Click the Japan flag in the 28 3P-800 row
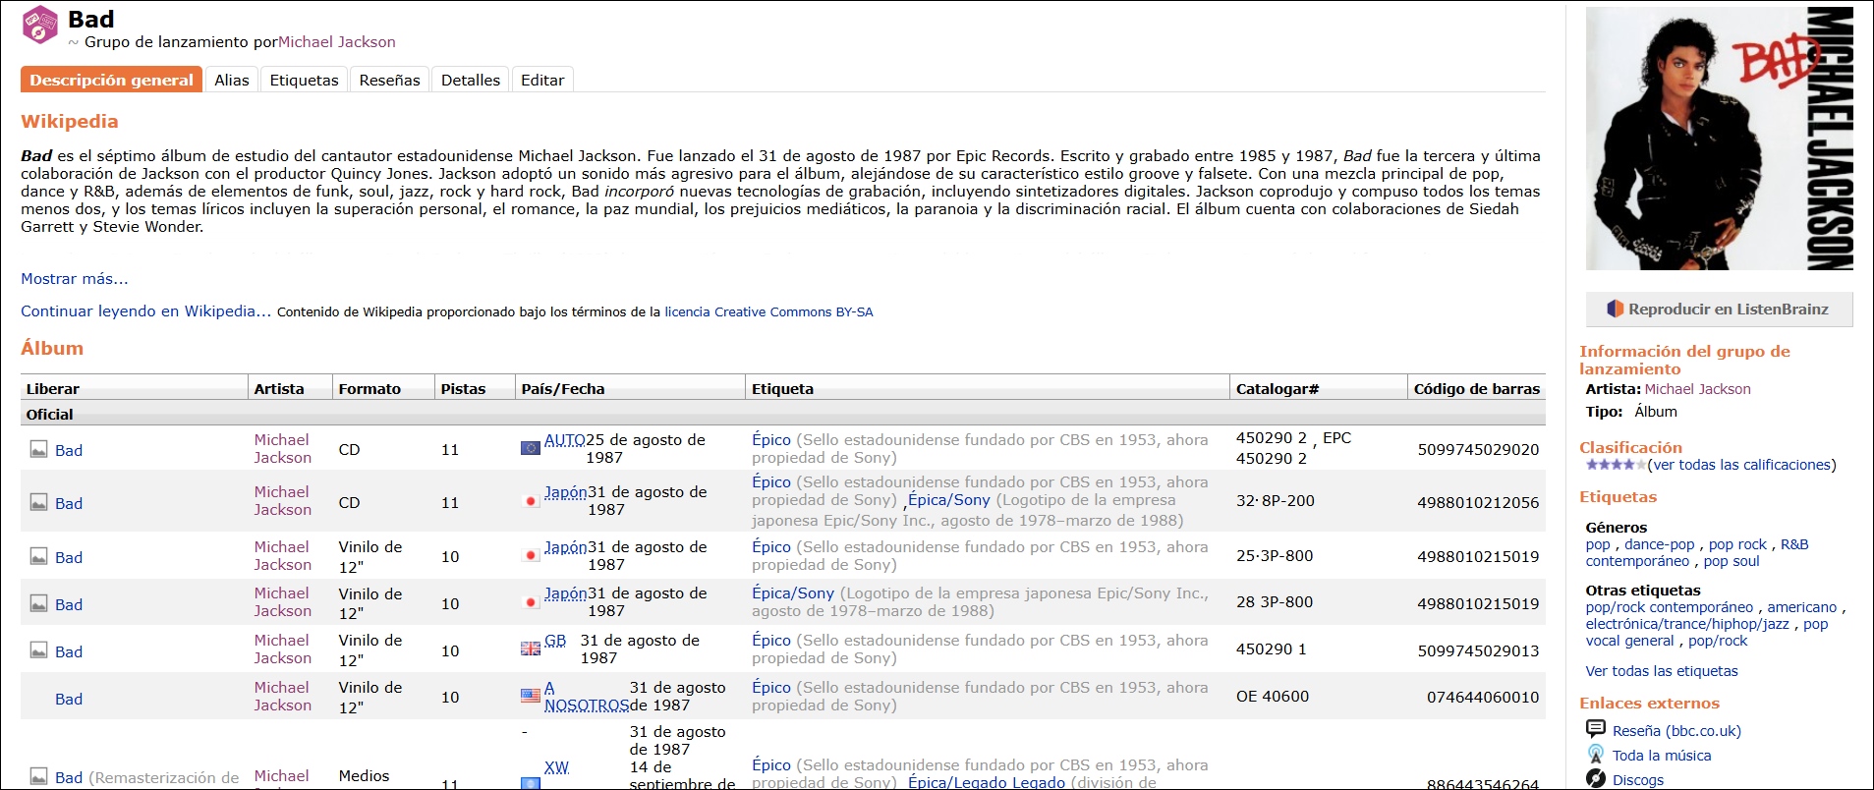The height and width of the screenshot is (790, 1874). tap(531, 602)
